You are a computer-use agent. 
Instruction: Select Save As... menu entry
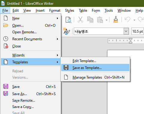[31, 94]
